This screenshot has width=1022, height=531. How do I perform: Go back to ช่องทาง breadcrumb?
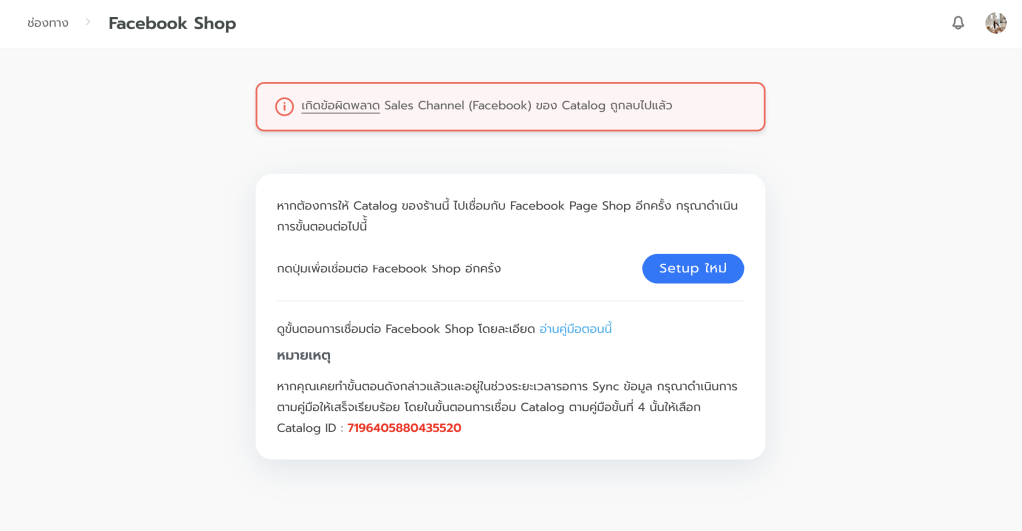coord(48,23)
